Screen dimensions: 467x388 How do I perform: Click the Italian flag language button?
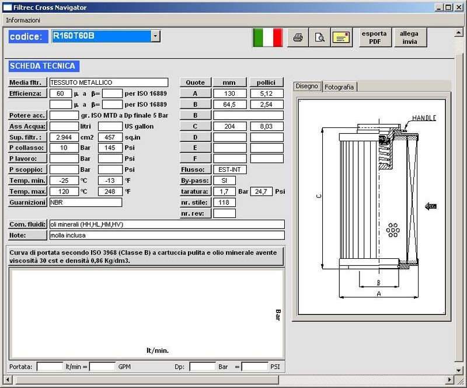click(x=268, y=37)
